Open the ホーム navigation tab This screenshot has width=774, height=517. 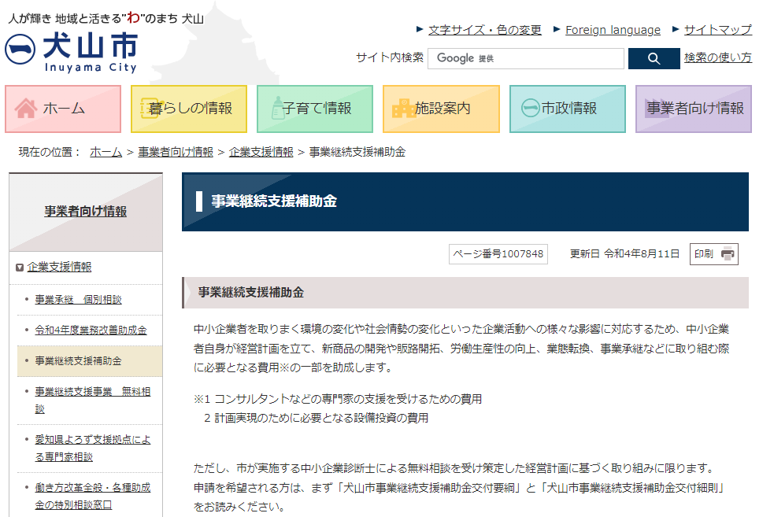coord(63,109)
